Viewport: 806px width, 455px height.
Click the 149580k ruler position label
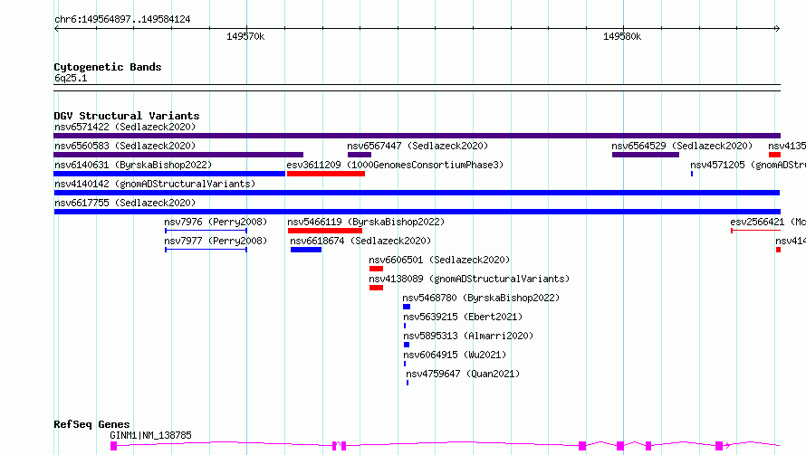622,36
